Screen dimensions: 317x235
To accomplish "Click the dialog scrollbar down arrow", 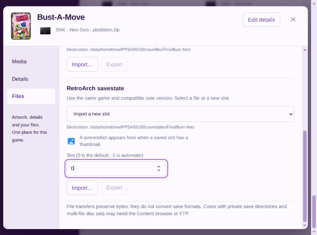I will [305, 226].
